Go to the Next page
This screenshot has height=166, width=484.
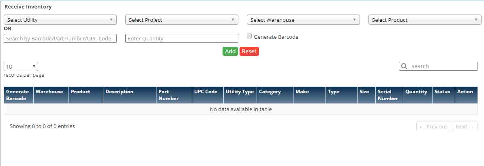pyautogui.click(x=465, y=127)
